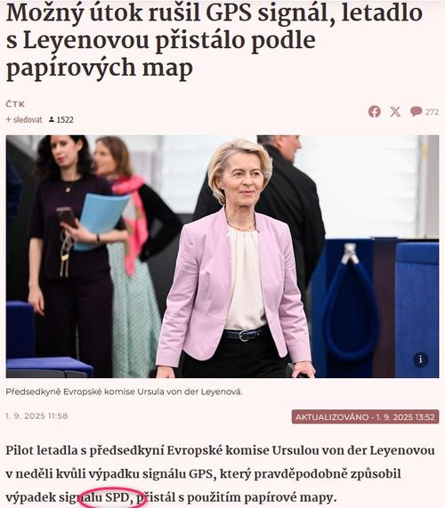Click the follower count 1522
Screen dimensions: 445x508
[x=65, y=120]
